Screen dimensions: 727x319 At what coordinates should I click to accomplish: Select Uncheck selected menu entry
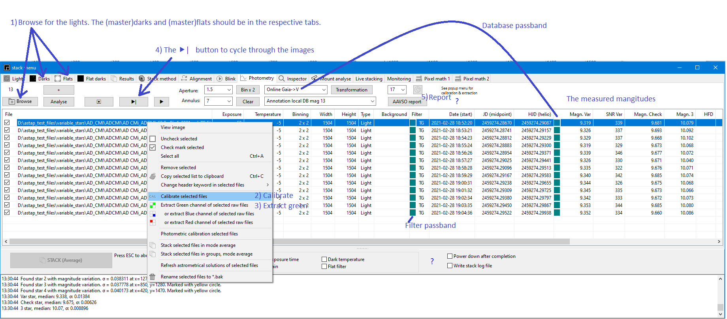click(210, 139)
